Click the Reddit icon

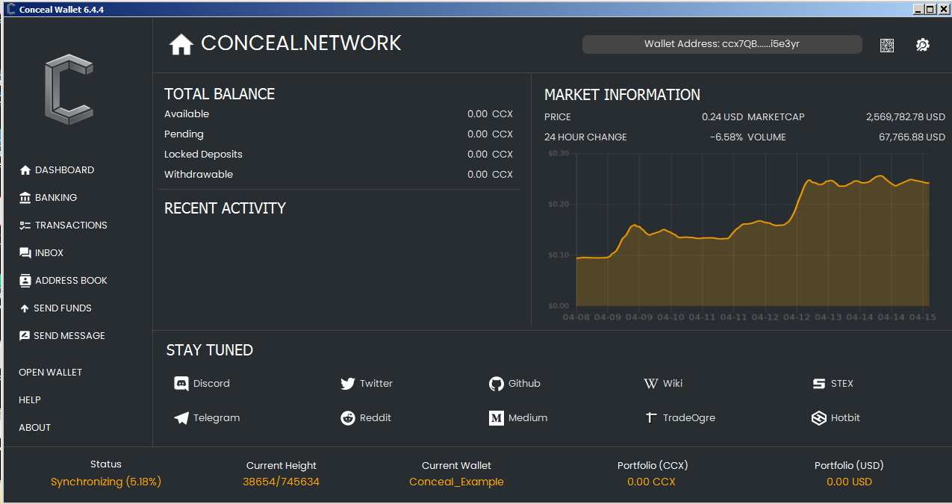(x=347, y=418)
